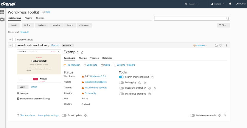Click the Updates button
The image size is (247, 128).
tap(42, 25)
